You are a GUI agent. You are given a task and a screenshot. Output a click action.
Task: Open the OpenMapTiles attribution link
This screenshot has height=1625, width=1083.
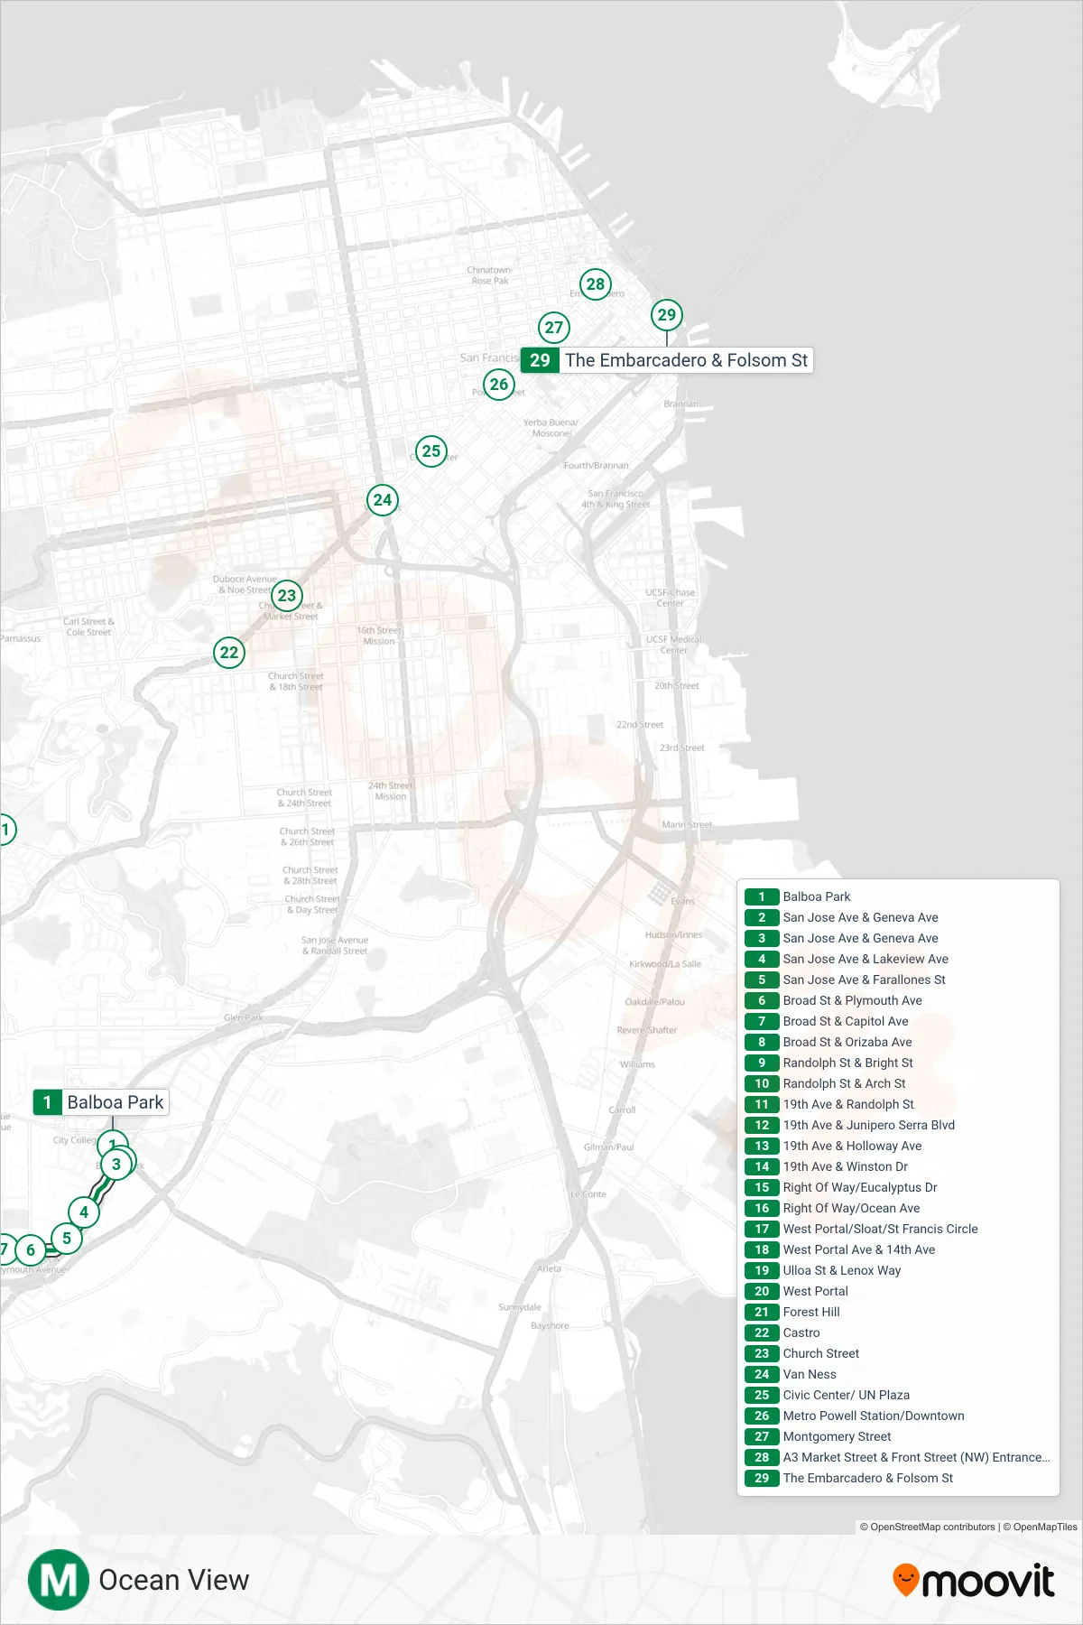[x=1040, y=1527]
